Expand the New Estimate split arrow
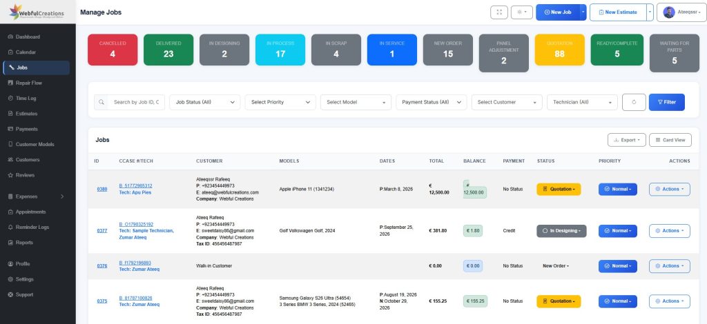The width and height of the screenshot is (707, 324). (x=650, y=12)
